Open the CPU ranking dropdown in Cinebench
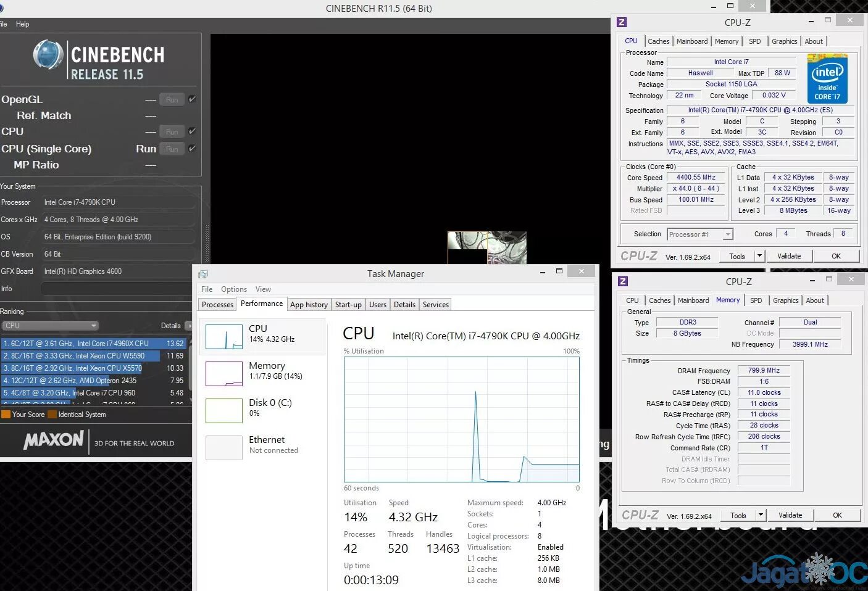This screenshot has width=868, height=591. (50, 326)
